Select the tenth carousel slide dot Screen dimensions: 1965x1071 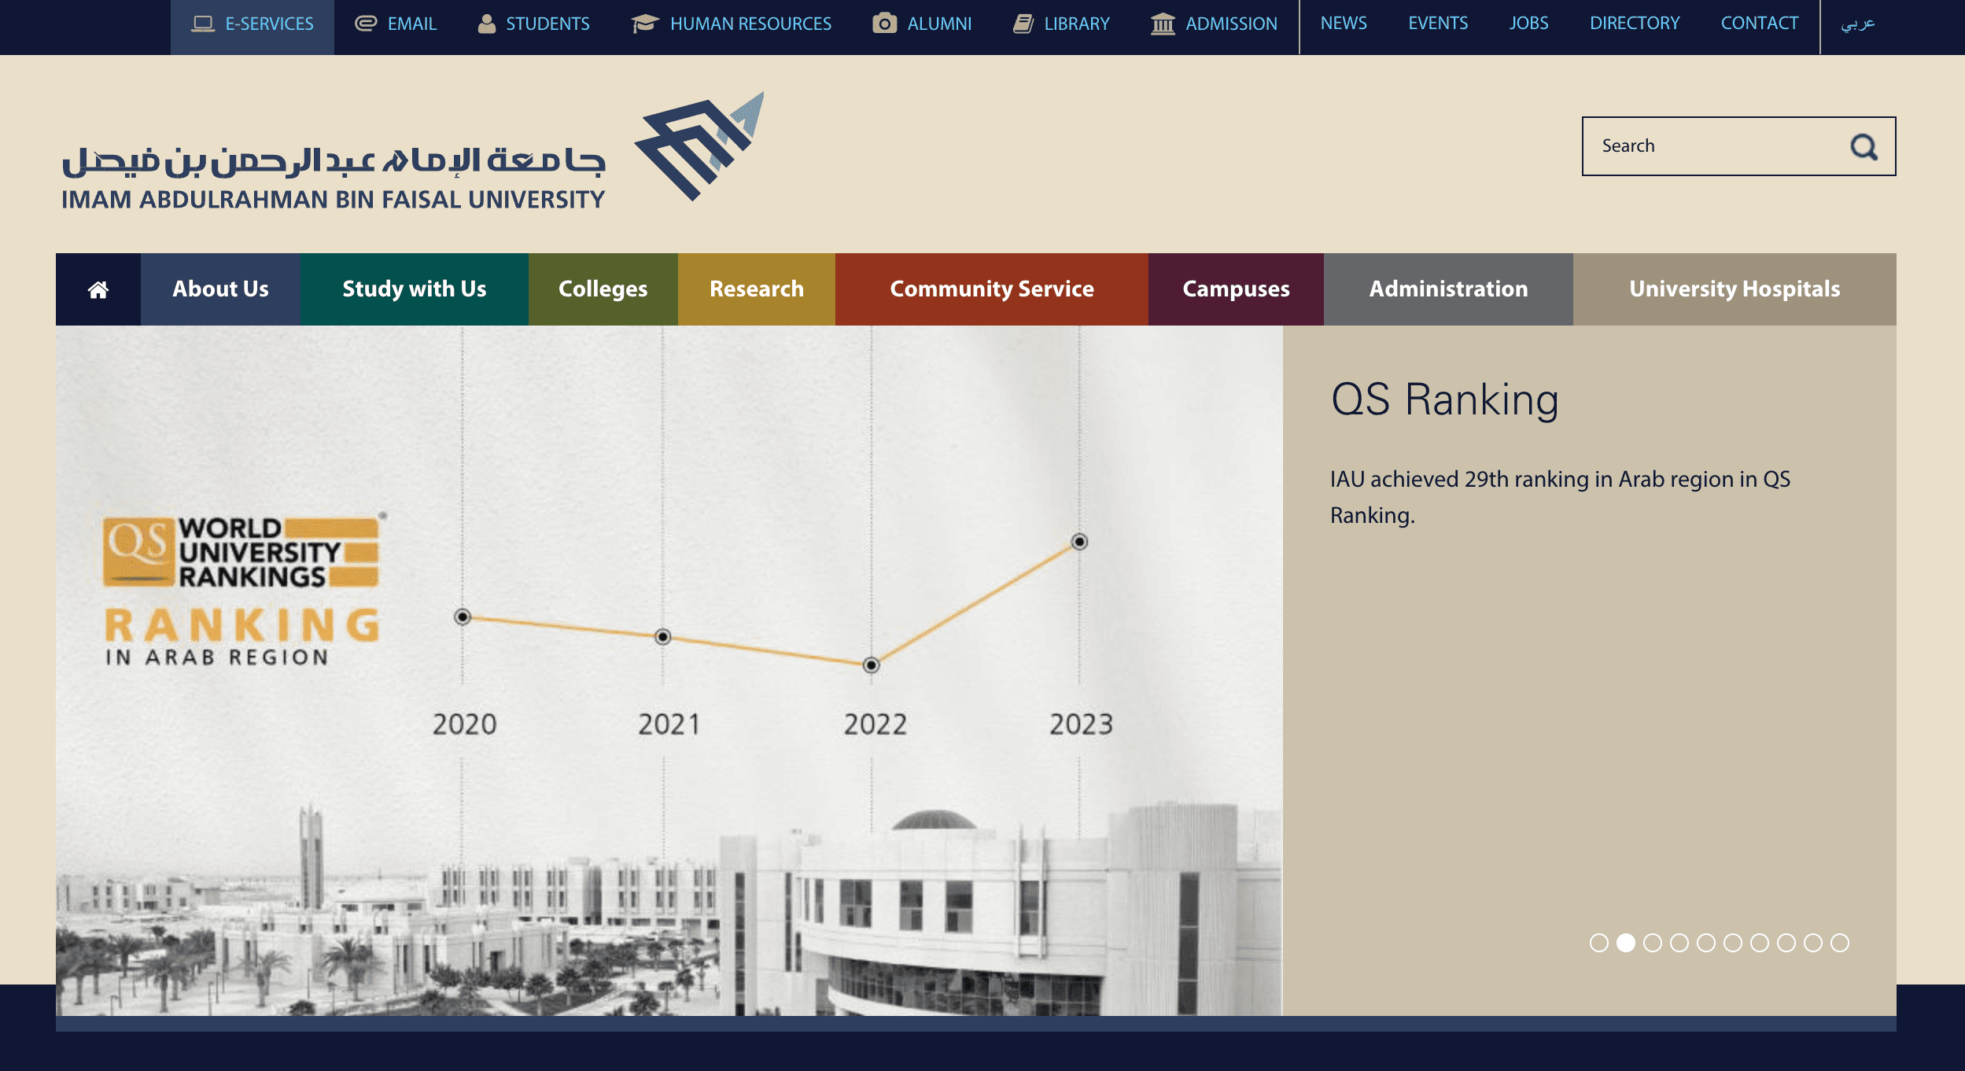click(1840, 943)
